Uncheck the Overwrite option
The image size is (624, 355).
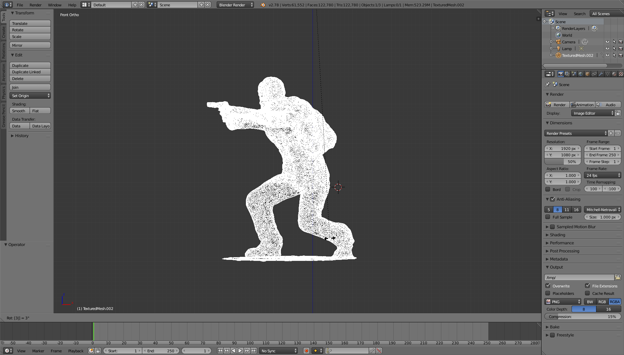[548, 286]
